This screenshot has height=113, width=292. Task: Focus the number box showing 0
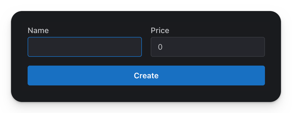point(208,47)
